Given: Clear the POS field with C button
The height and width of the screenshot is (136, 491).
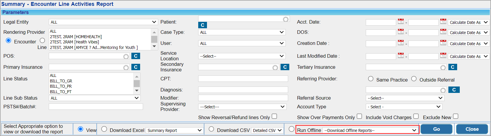Looking at the screenshot, I should pyautogui.click(x=136, y=56).
